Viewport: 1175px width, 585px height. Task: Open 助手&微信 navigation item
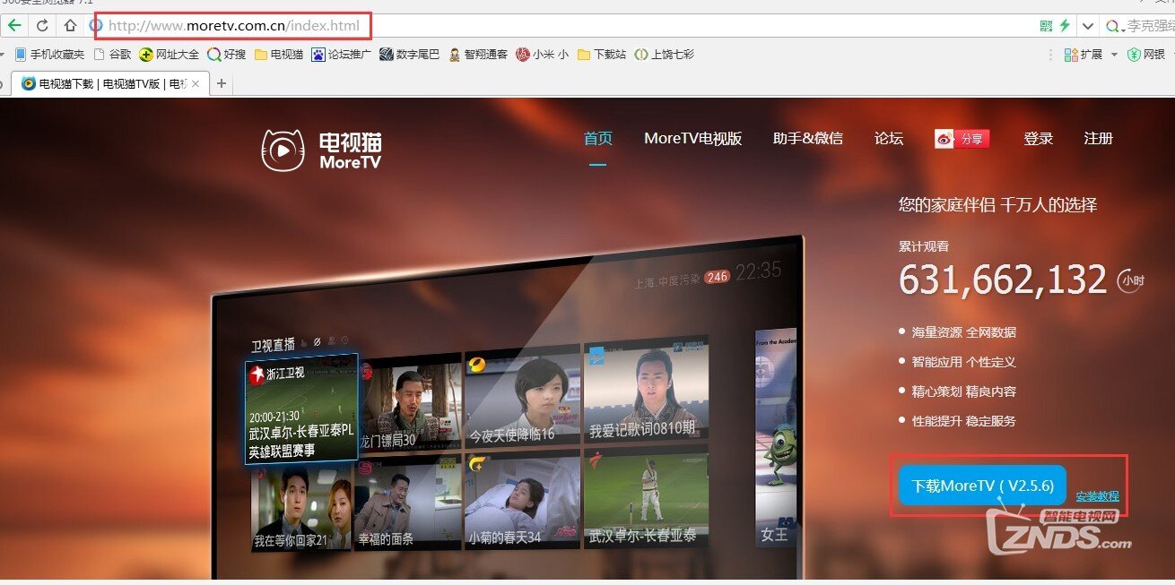pyautogui.click(x=808, y=139)
